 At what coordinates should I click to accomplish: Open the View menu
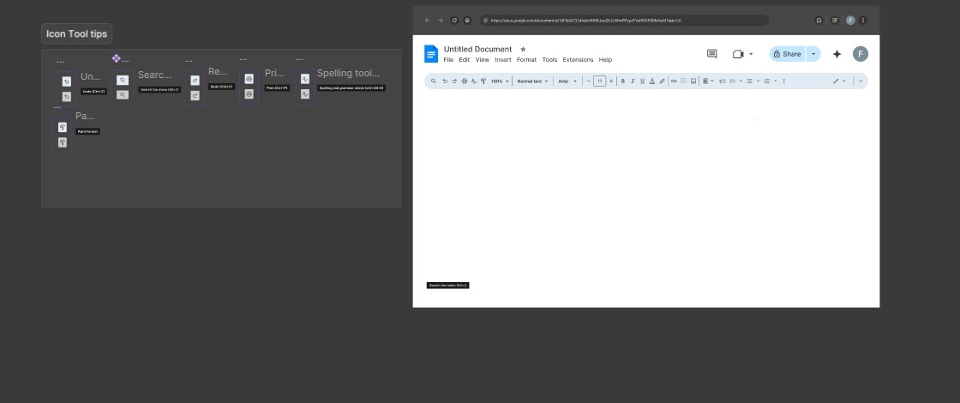[483, 60]
